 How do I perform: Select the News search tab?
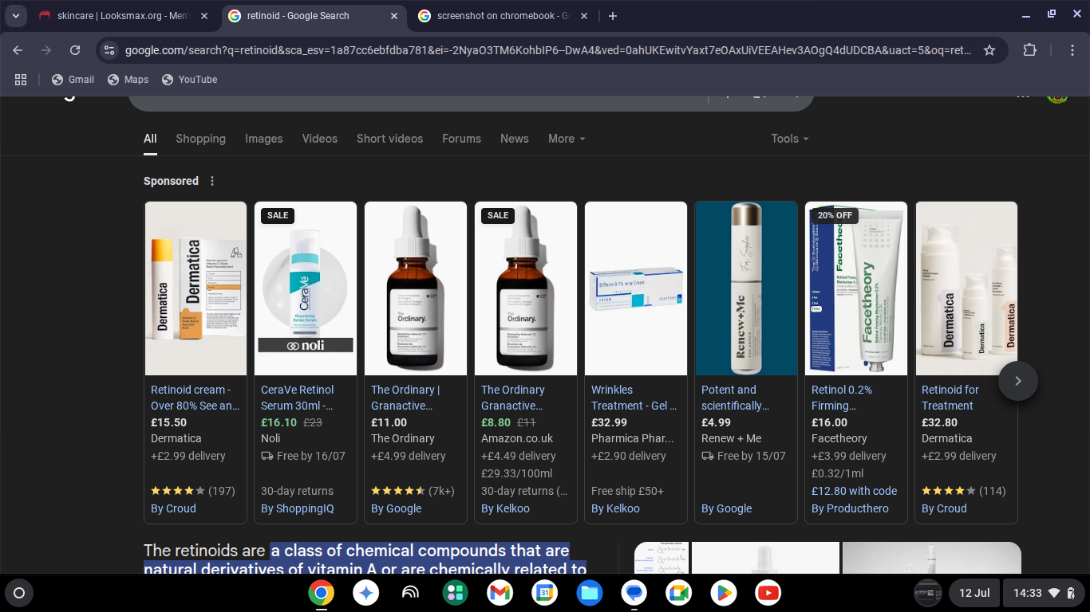[514, 139]
